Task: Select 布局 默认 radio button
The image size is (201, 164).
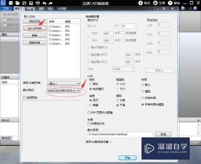Action: click(x=143, y=85)
